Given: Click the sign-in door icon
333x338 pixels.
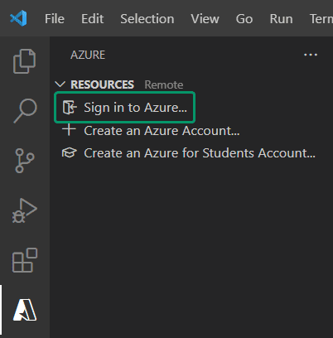Looking at the screenshot, I should (x=70, y=107).
